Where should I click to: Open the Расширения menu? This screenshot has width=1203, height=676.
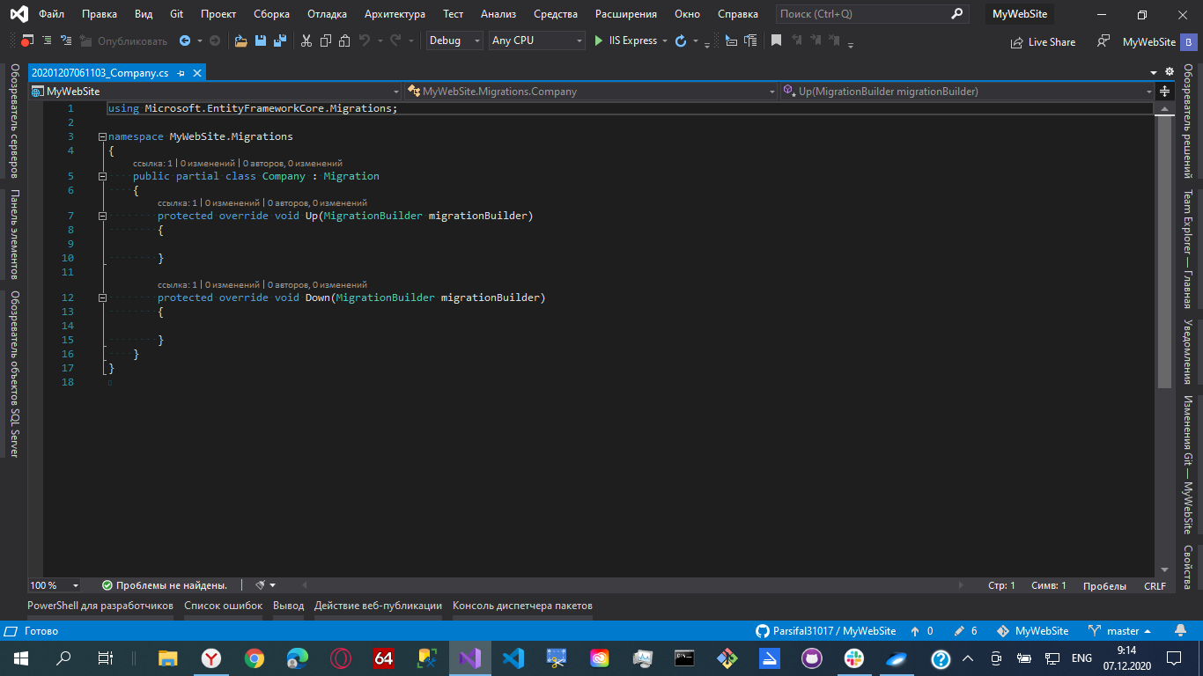point(626,14)
